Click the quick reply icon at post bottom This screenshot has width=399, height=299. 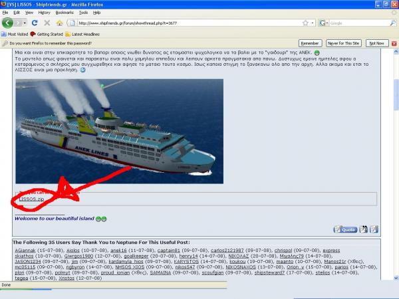pyautogui.click(x=374, y=229)
